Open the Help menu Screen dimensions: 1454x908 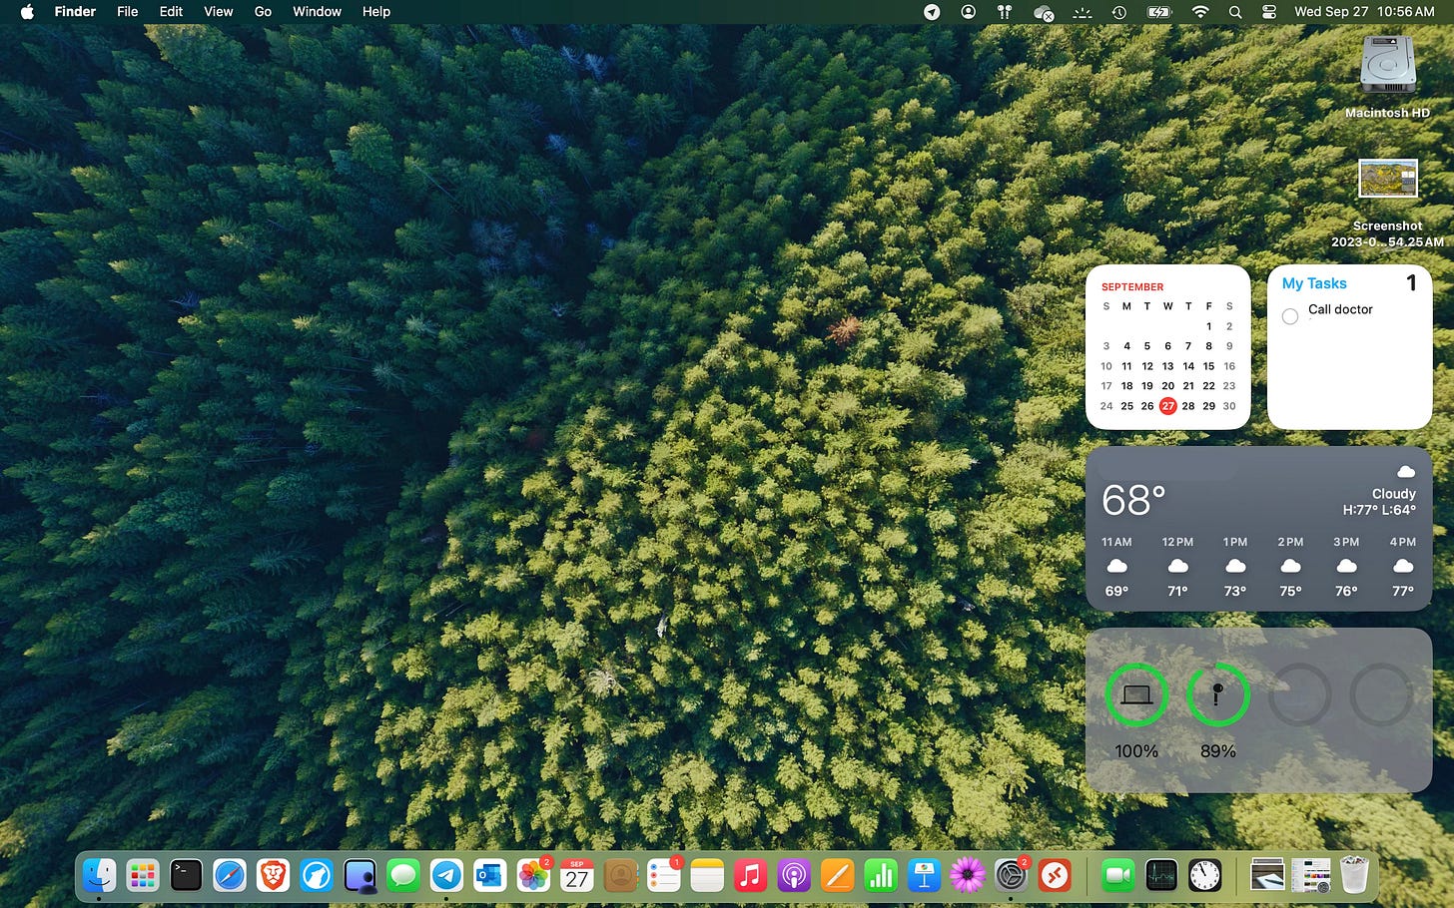coord(376,12)
